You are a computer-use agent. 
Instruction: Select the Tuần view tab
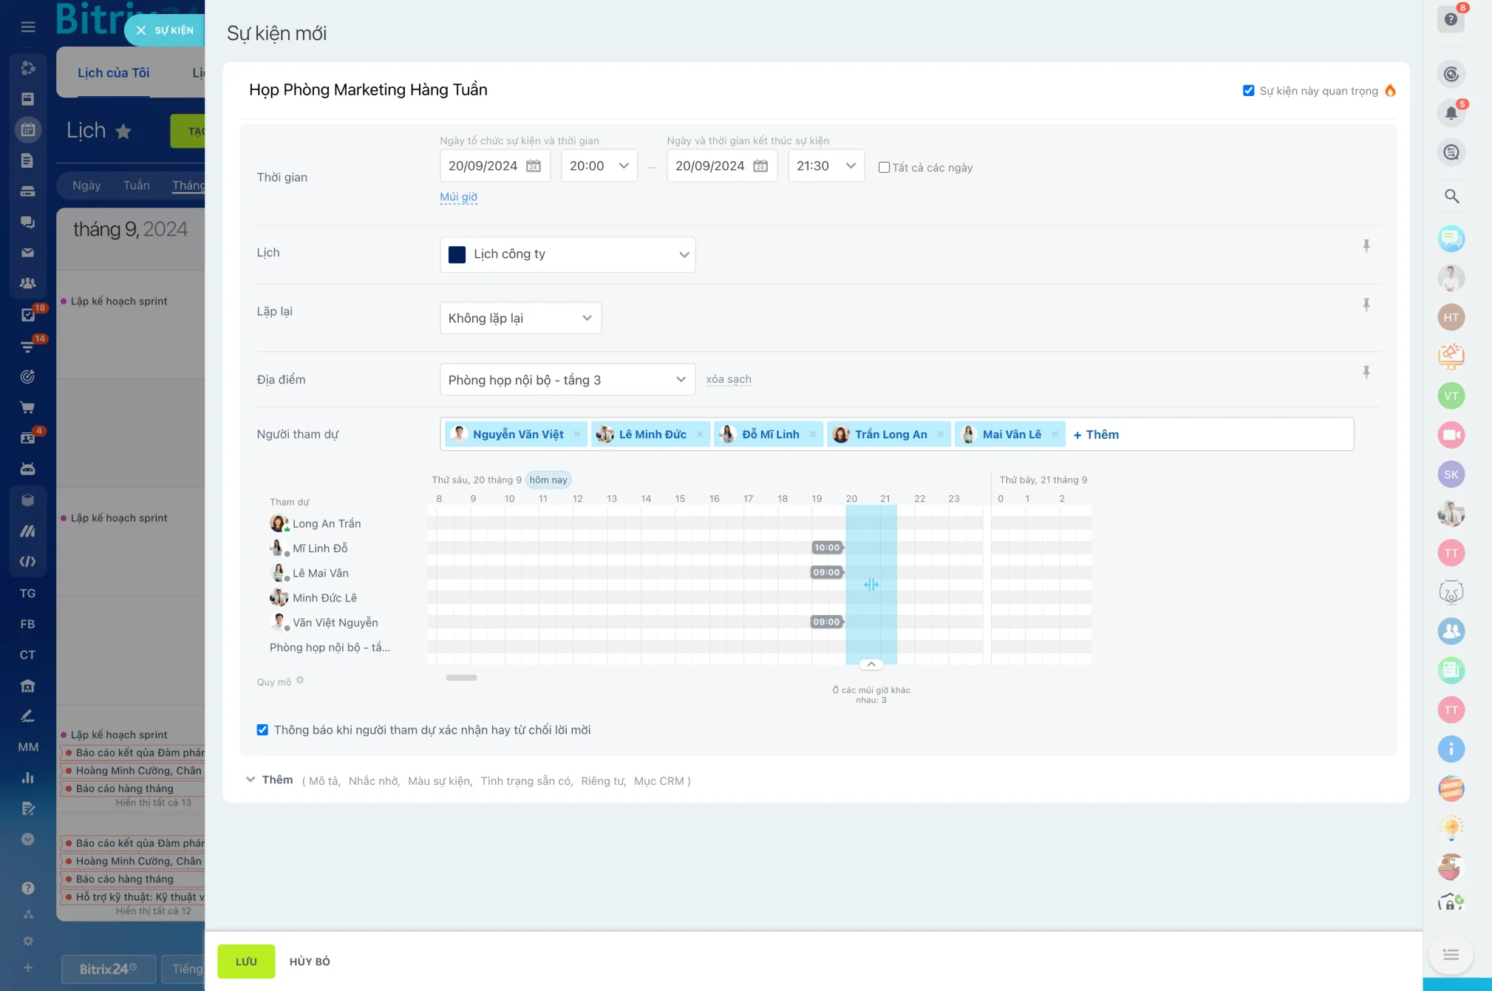pos(136,185)
